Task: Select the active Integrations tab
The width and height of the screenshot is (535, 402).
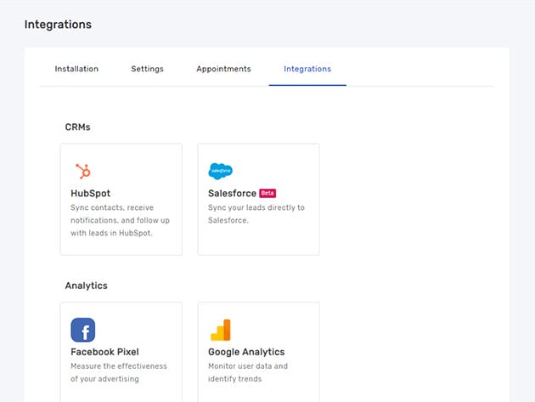Action: point(307,69)
